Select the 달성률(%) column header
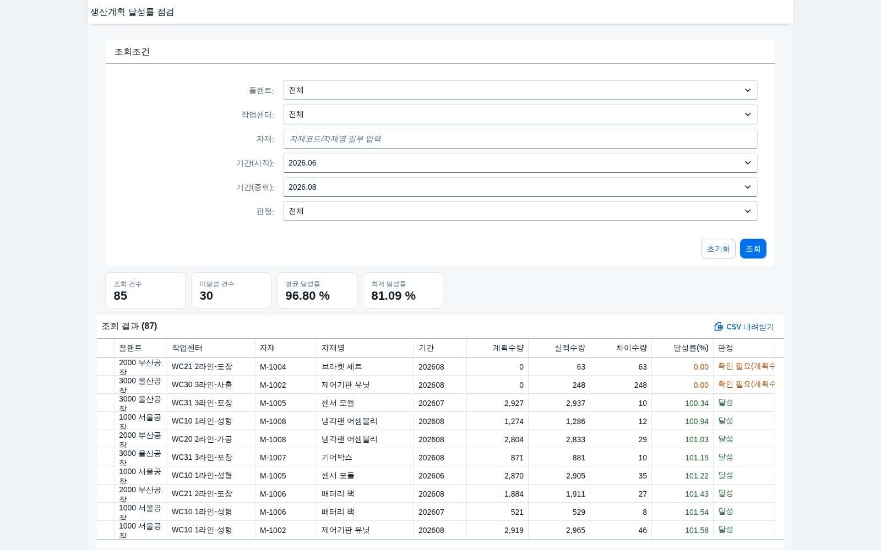Screen dimensions: 881x550 pyautogui.click(x=682, y=348)
